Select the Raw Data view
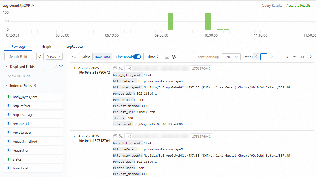 point(102,57)
